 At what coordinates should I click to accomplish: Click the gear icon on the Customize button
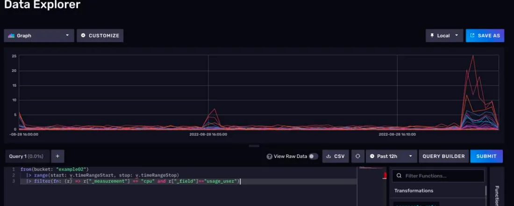click(x=83, y=35)
